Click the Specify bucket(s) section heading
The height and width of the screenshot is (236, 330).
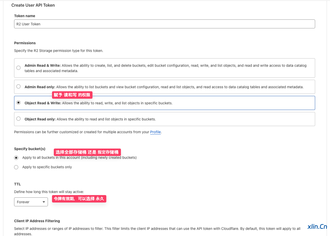(x=29, y=149)
